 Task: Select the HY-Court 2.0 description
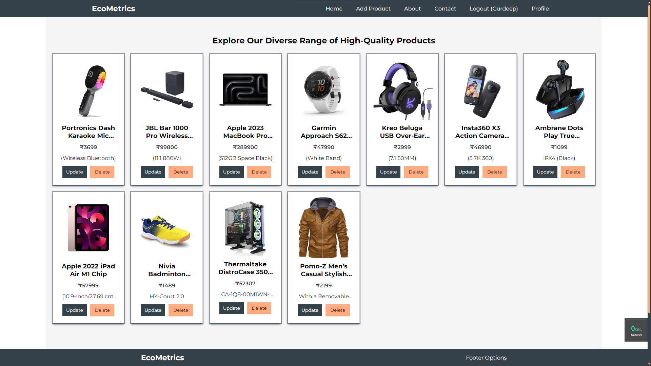(x=167, y=296)
